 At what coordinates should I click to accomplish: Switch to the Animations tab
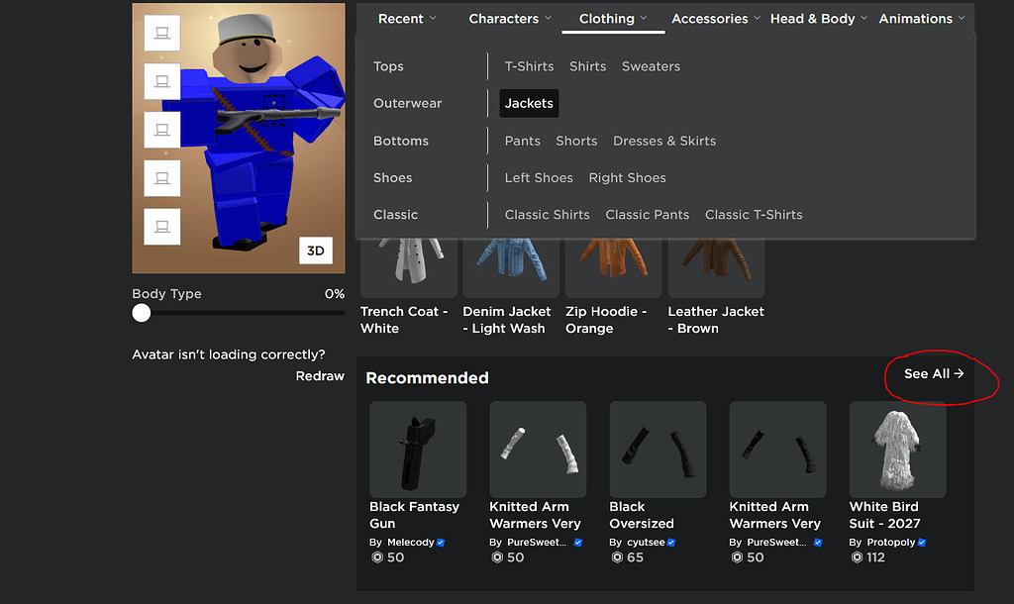pyautogui.click(x=916, y=18)
